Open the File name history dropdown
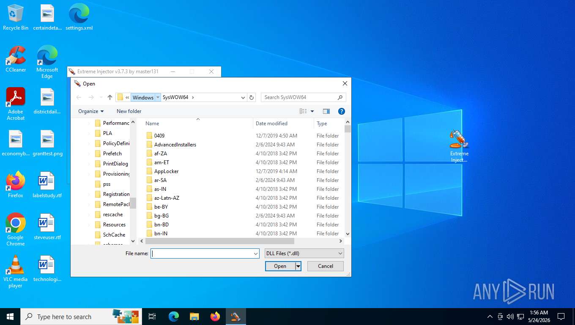Screen dimensions: 575x325 256,253
